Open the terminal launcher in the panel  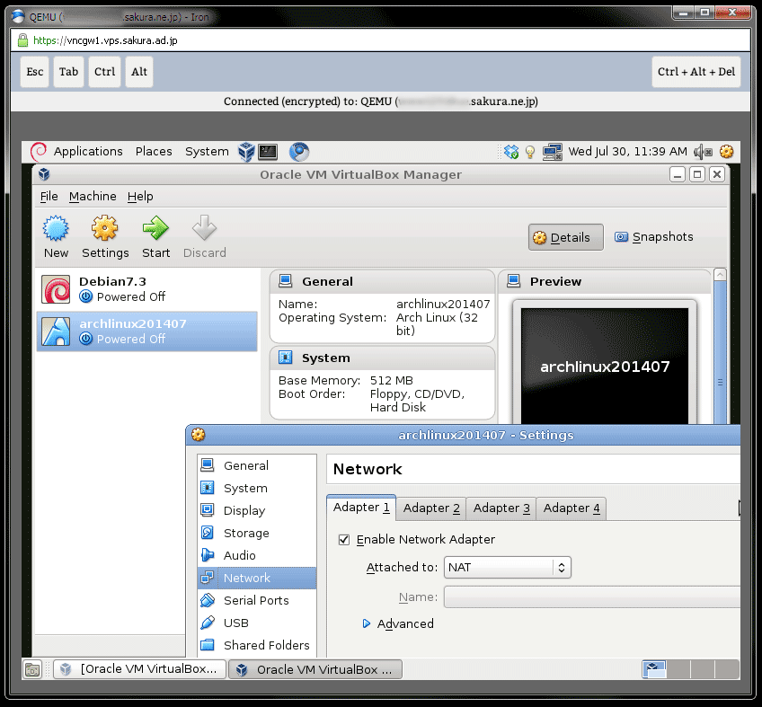[268, 152]
